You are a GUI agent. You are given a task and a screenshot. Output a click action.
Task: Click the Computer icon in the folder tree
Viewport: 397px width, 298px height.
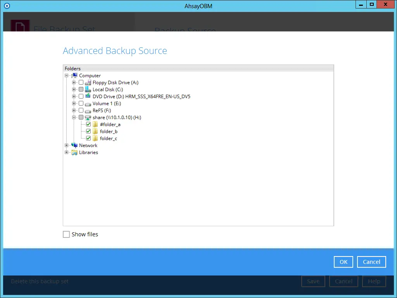[74, 75]
